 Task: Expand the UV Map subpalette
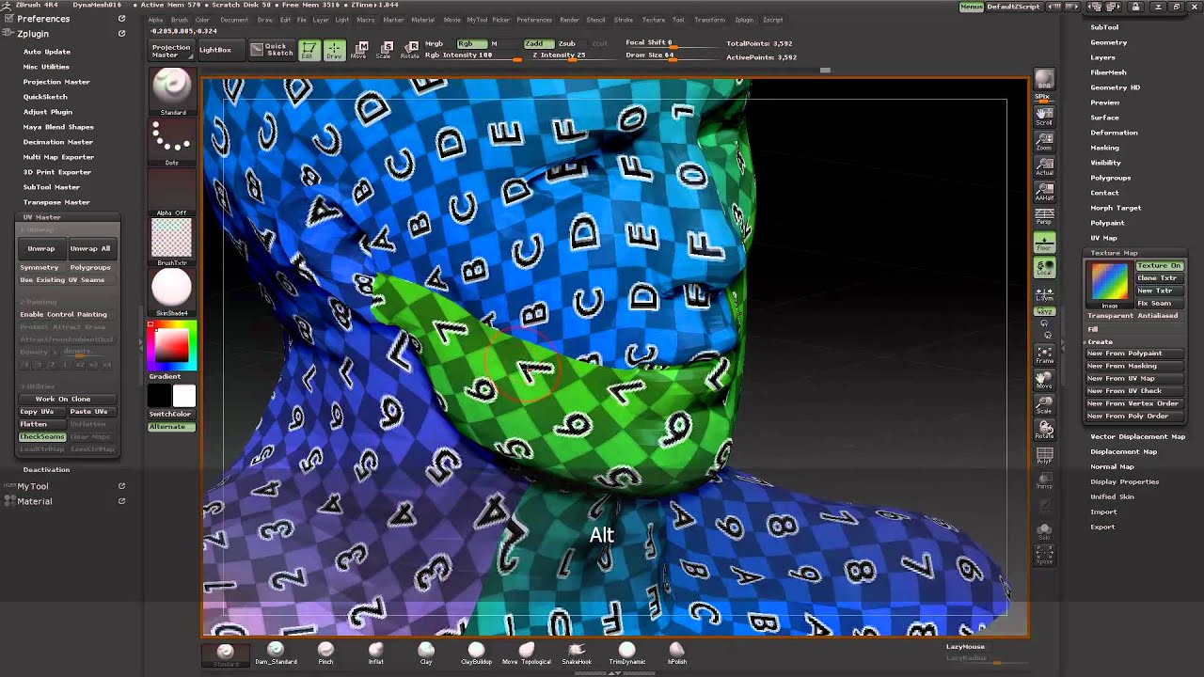click(1103, 238)
